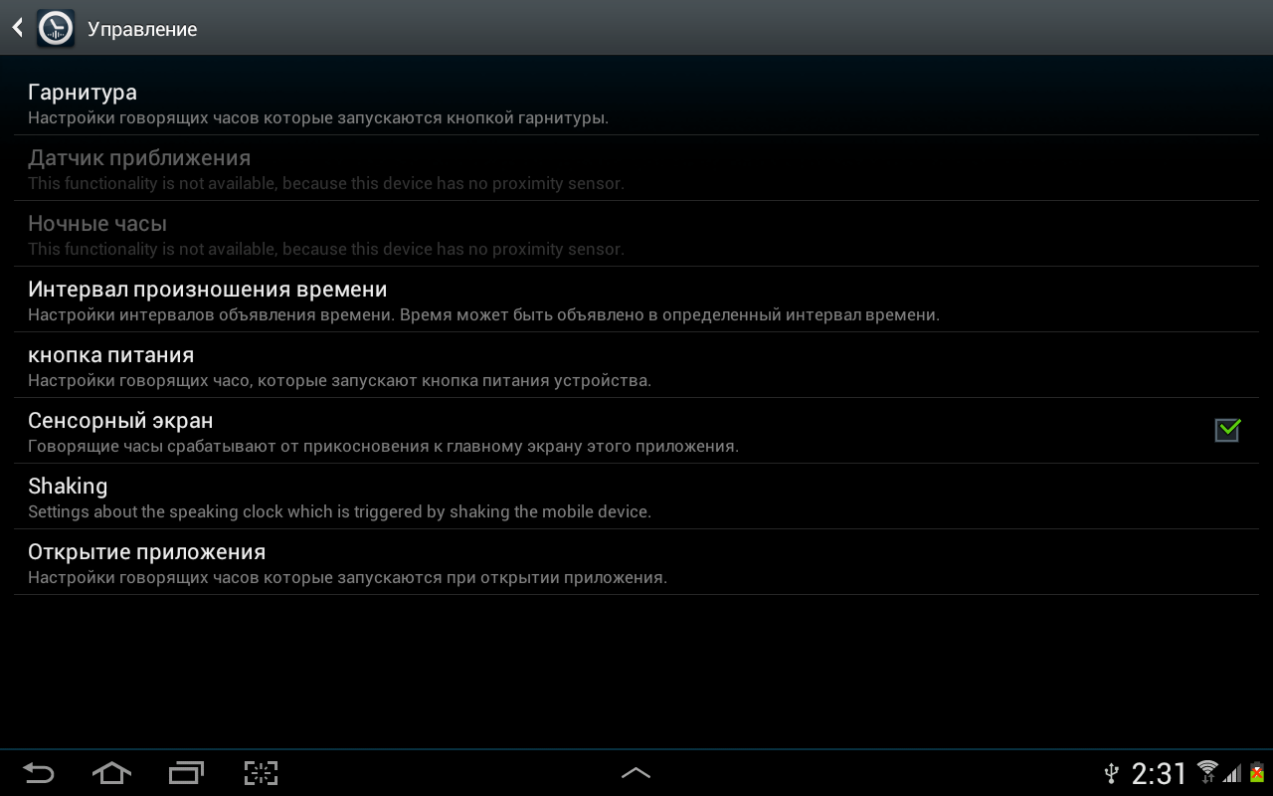Tap the back arrow beside the clock icon

point(18,29)
